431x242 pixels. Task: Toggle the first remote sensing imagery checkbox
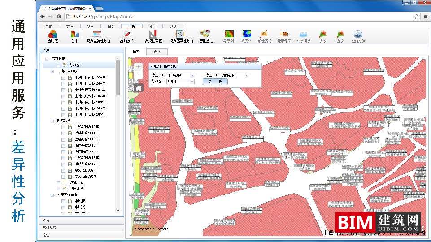click(x=63, y=127)
